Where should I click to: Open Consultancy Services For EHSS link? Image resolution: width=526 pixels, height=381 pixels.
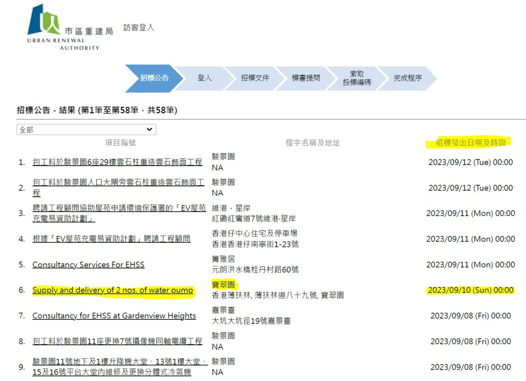88,265
